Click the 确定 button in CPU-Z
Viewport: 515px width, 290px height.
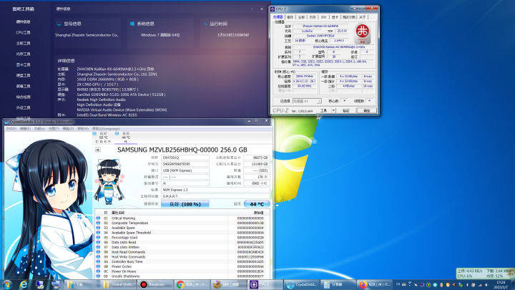coord(366,111)
